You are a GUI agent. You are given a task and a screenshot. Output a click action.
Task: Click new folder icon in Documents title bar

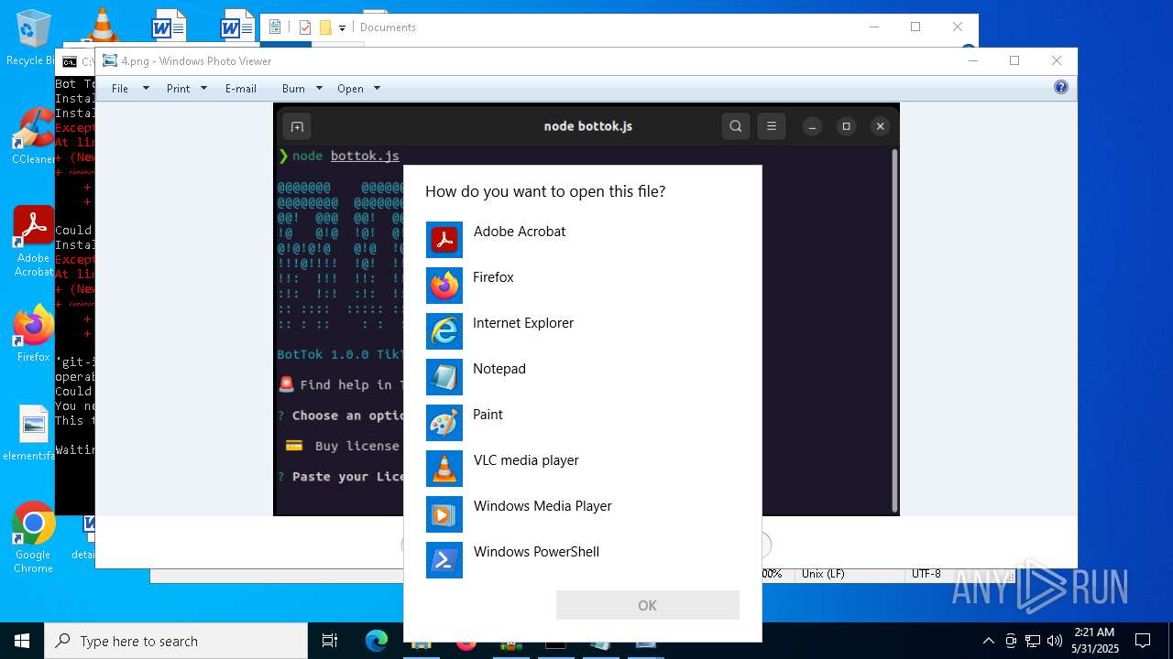325,27
